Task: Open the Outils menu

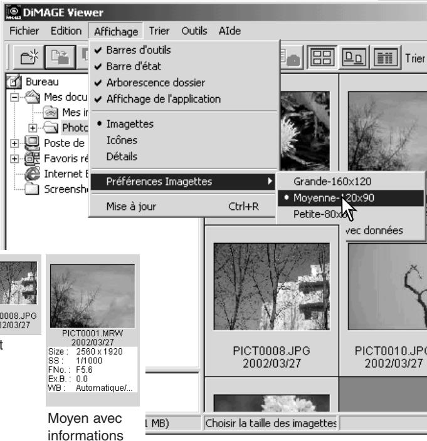Action: pyautogui.click(x=194, y=31)
